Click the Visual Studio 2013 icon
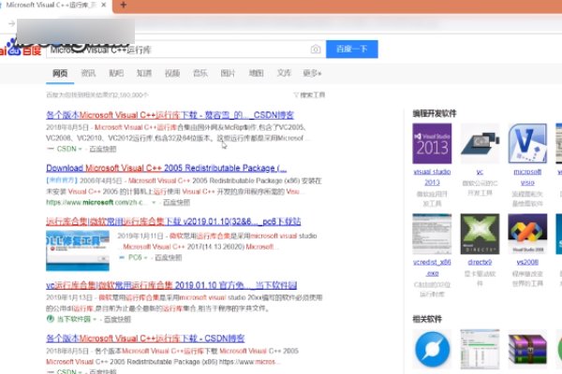562x374 pixels. click(432, 143)
